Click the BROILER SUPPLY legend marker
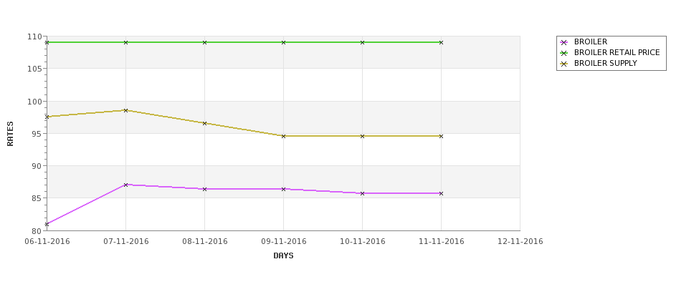This screenshot has width=699, height=307. 564,64
